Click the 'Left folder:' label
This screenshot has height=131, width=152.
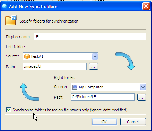(x=16, y=47)
